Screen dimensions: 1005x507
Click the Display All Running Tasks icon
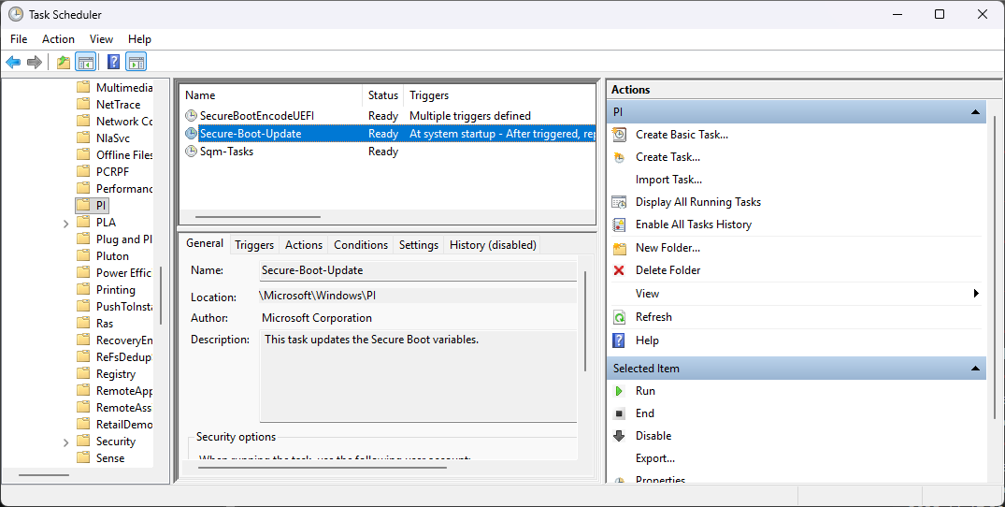coord(619,202)
